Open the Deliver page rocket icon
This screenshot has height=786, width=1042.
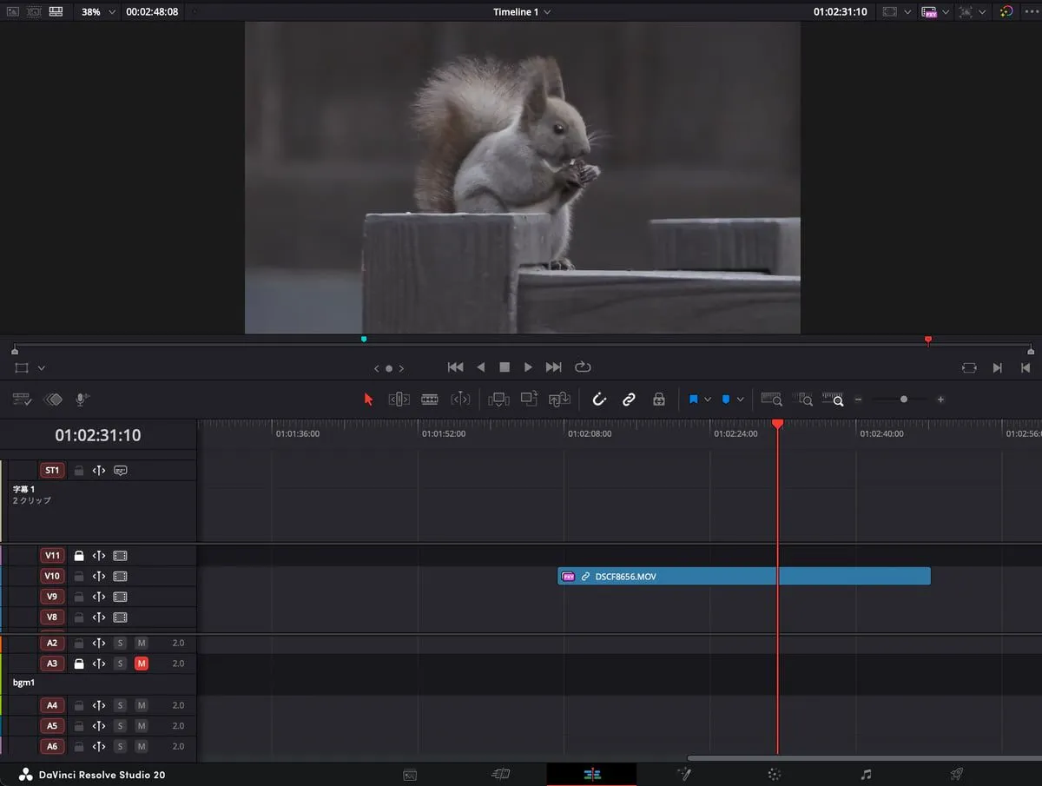[x=956, y=774]
